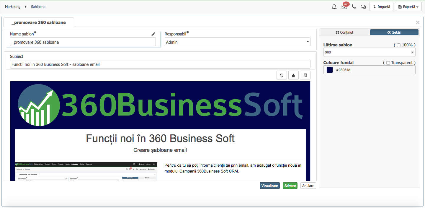Click the pencil edit icon beside Nume șablon
Viewport: 425px width, 208px height.
click(153, 34)
